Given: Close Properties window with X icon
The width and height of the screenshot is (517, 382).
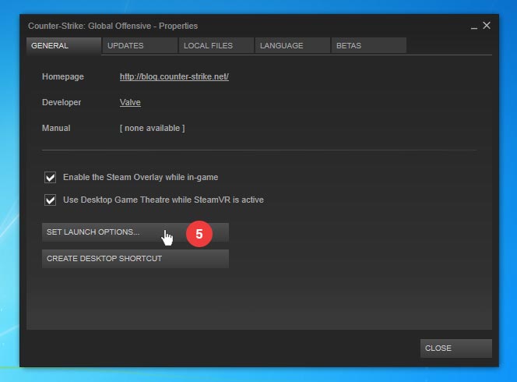Looking at the screenshot, I should [x=487, y=26].
